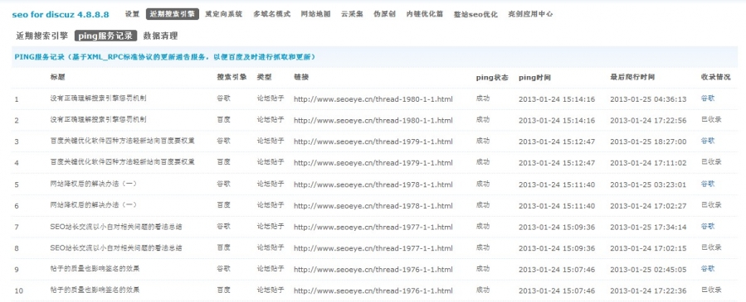The width and height of the screenshot is (746, 302).
Task: Click row number 10
Action: [x=19, y=290]
